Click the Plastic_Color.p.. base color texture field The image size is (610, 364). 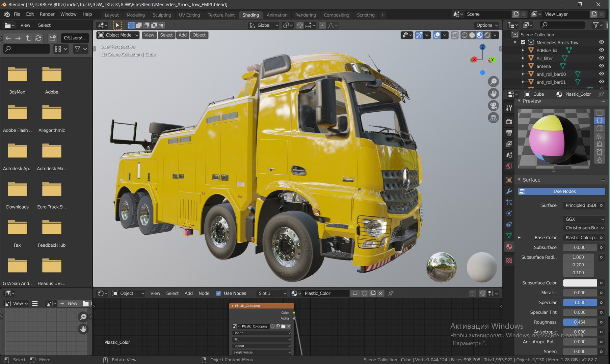(581, 238)
